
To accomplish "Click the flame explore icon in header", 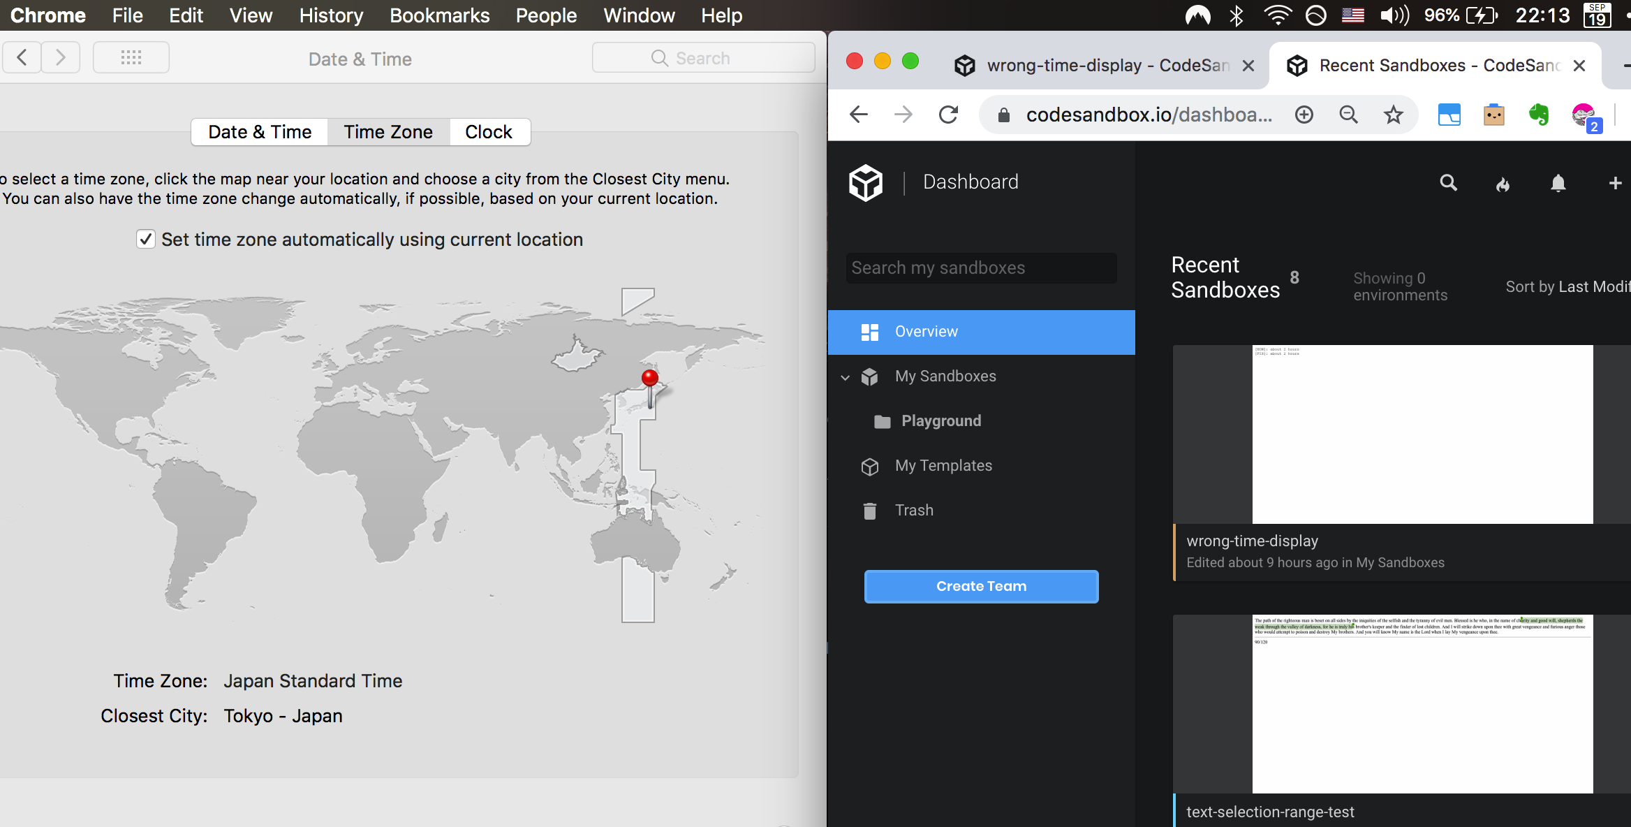I will pyautogui.click(x=1503, y=184).
